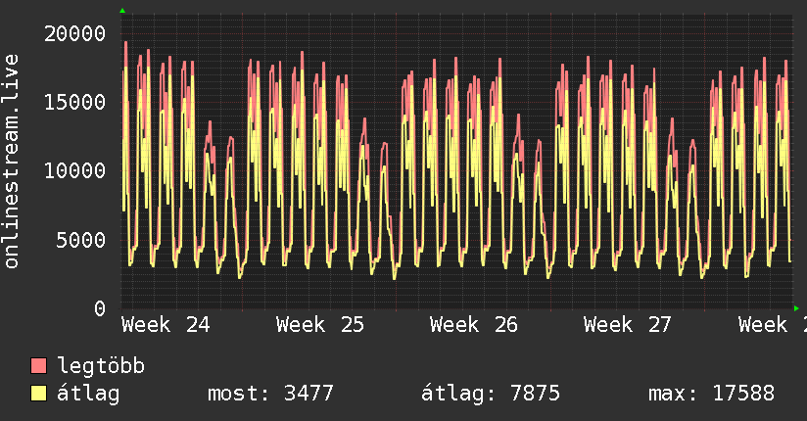
Task: Click the Week 27 axis label
Action: [x=628, y=325]
